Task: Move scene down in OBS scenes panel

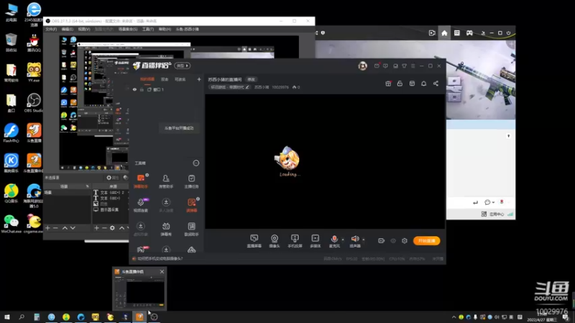Action: pos(73,228)
